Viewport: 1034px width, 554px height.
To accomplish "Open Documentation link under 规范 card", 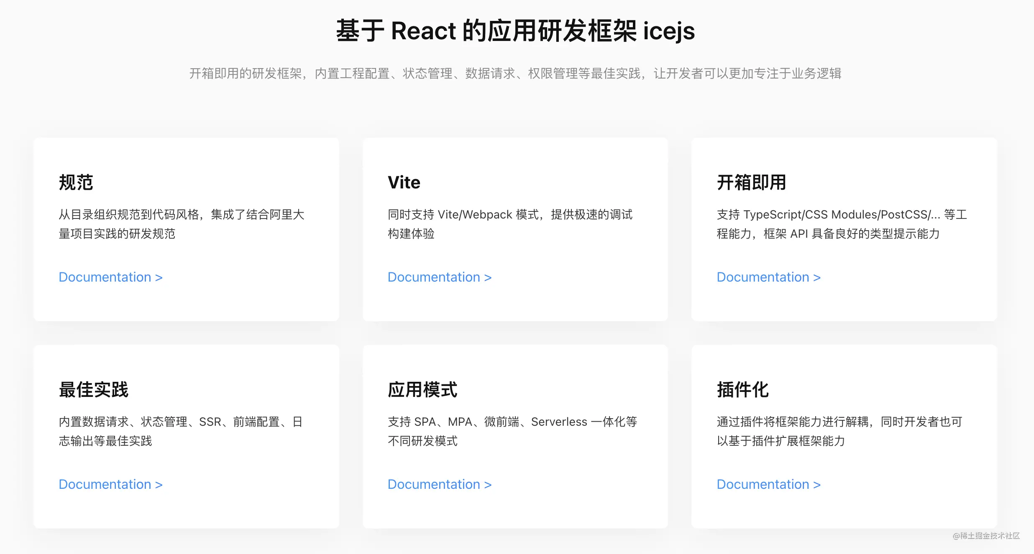I will coord(110,277).
